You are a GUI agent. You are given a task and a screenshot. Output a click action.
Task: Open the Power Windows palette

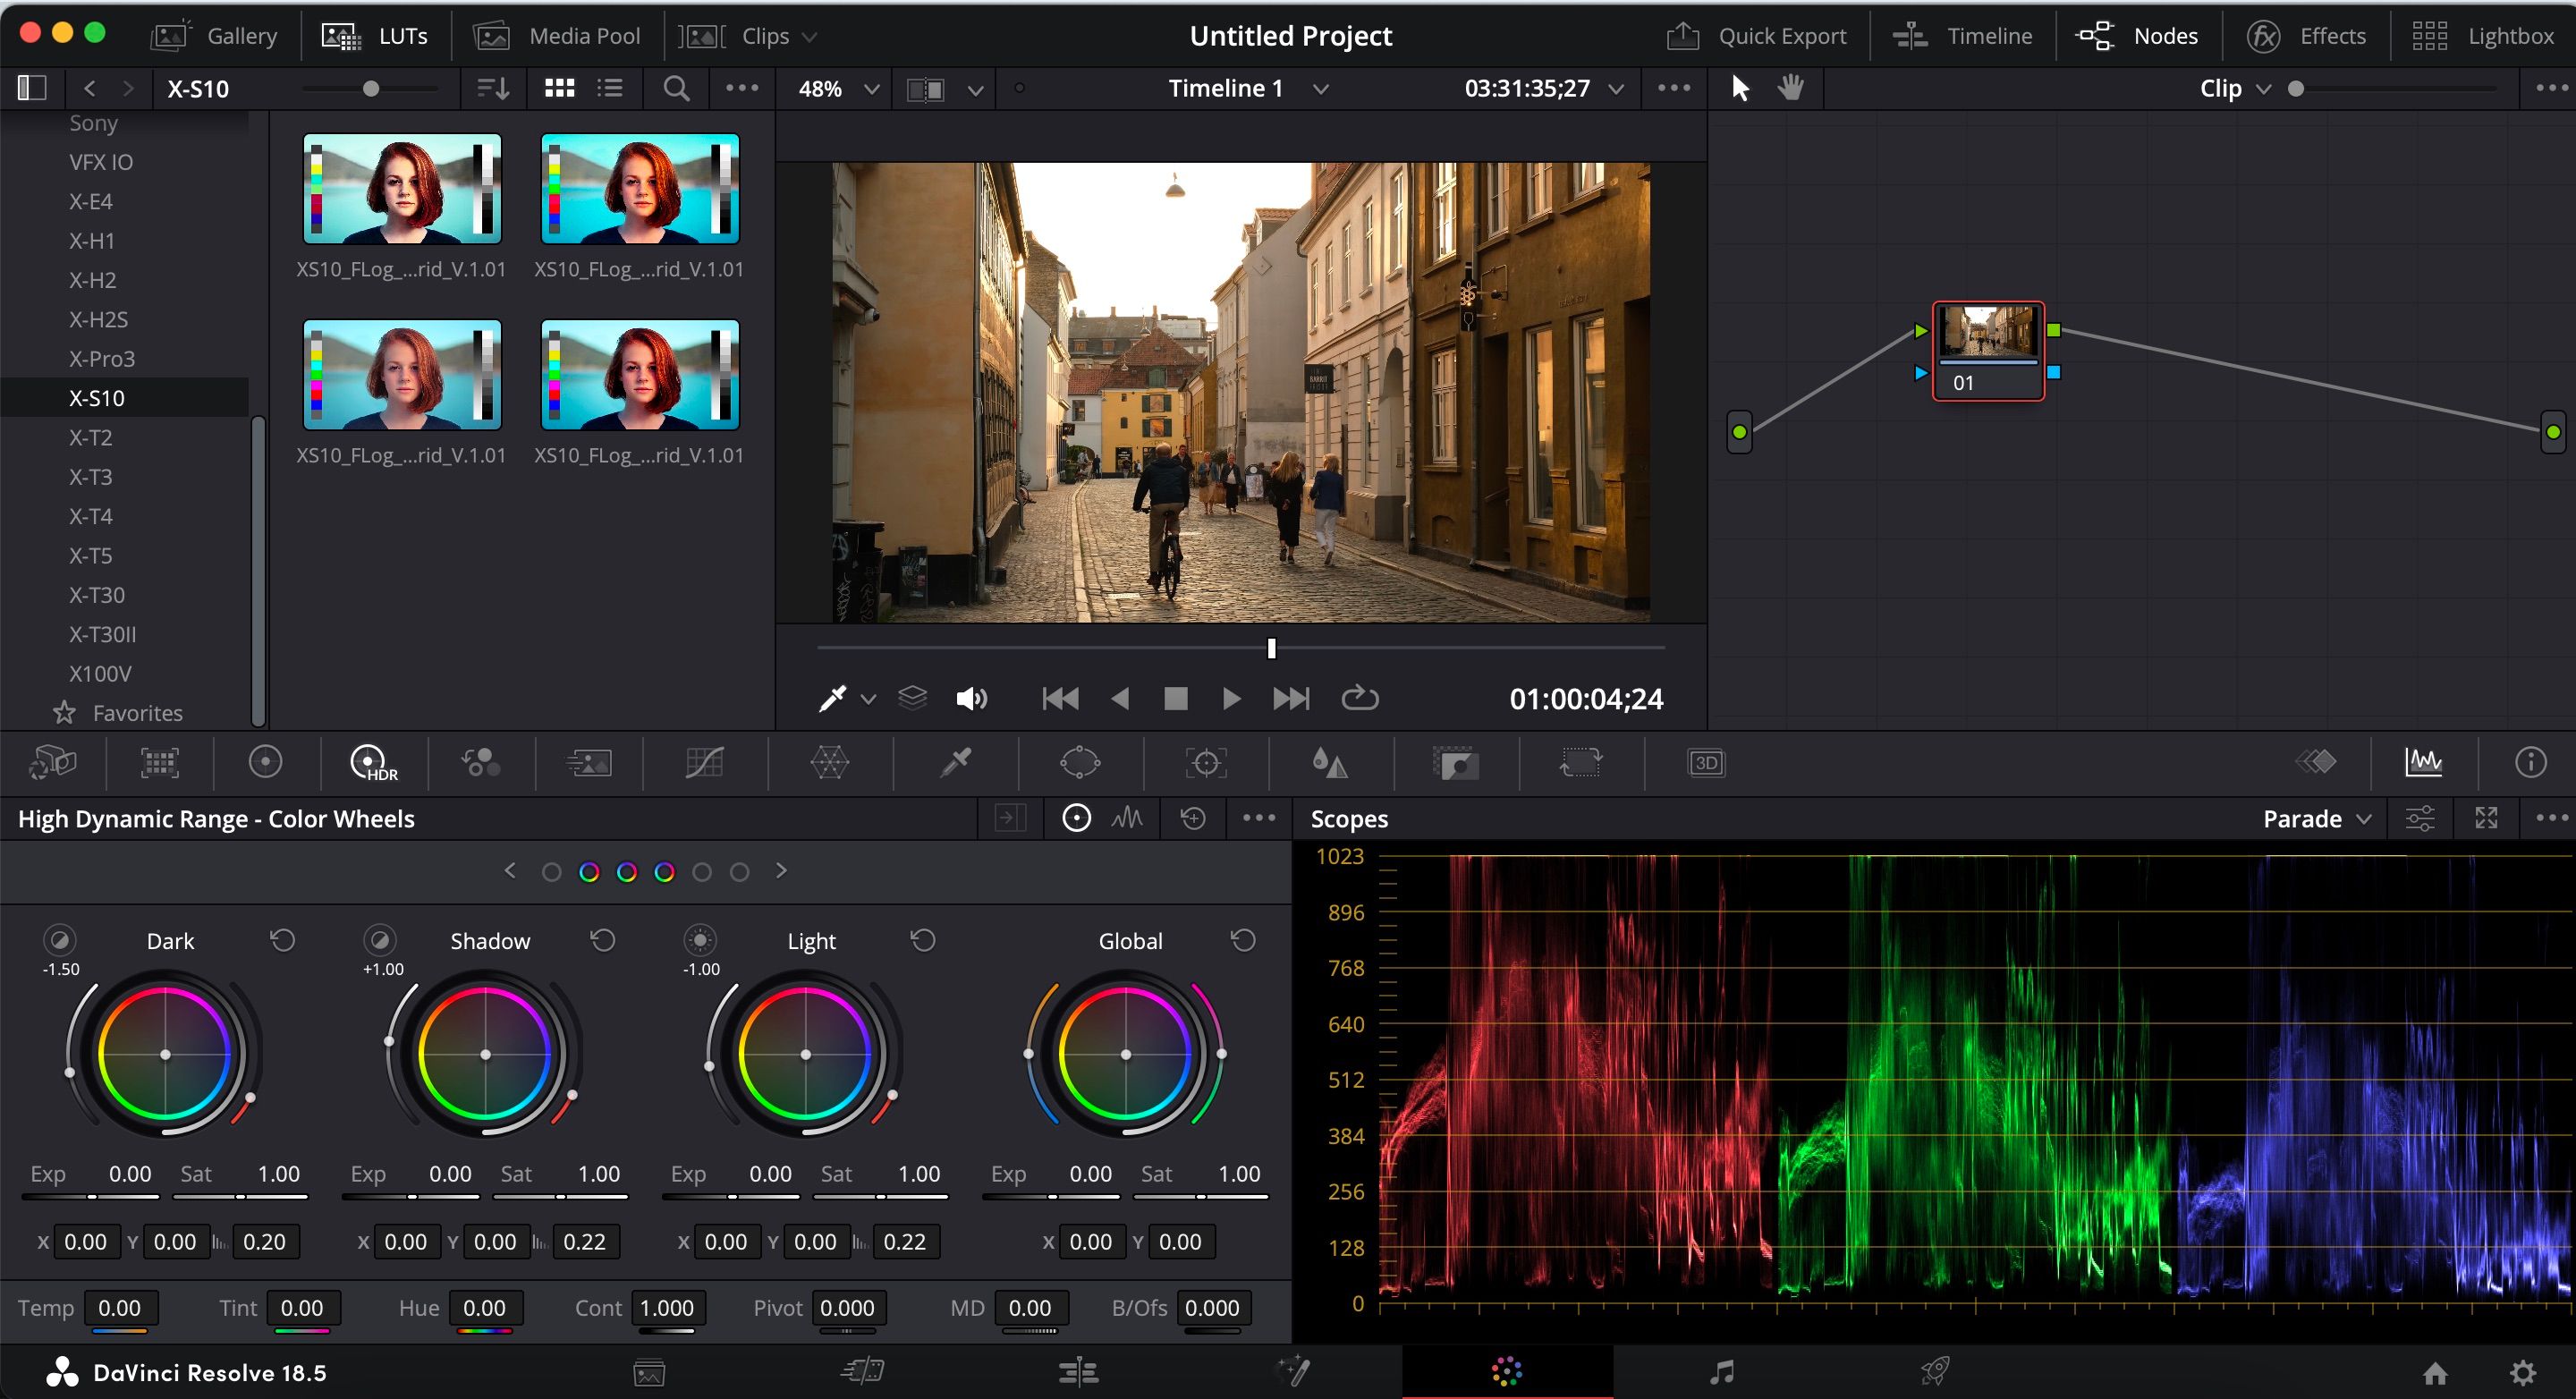[1080, 762]
